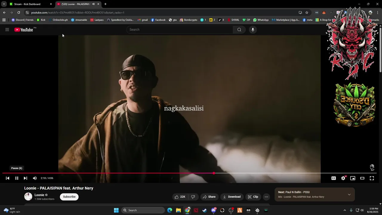
Task: Toggle theater mode
Action: [x=362, y=178]
